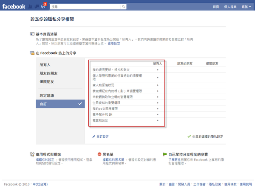Click 宗教觀與政治立場的瀏覽權限 row label
Screen dimensions: 255x189
point(113,97)
